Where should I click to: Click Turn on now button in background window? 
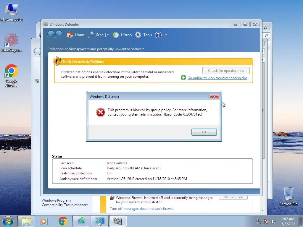click(x=233, y=197)
